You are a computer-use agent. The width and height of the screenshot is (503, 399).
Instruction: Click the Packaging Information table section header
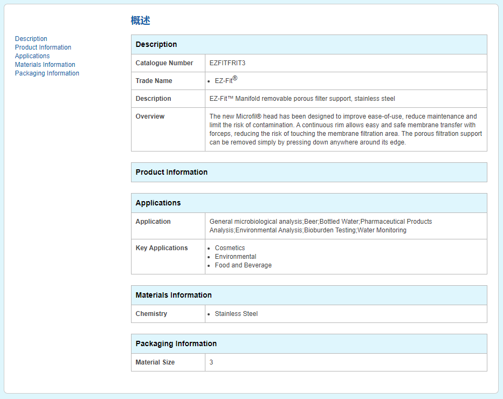coord(309,344)
